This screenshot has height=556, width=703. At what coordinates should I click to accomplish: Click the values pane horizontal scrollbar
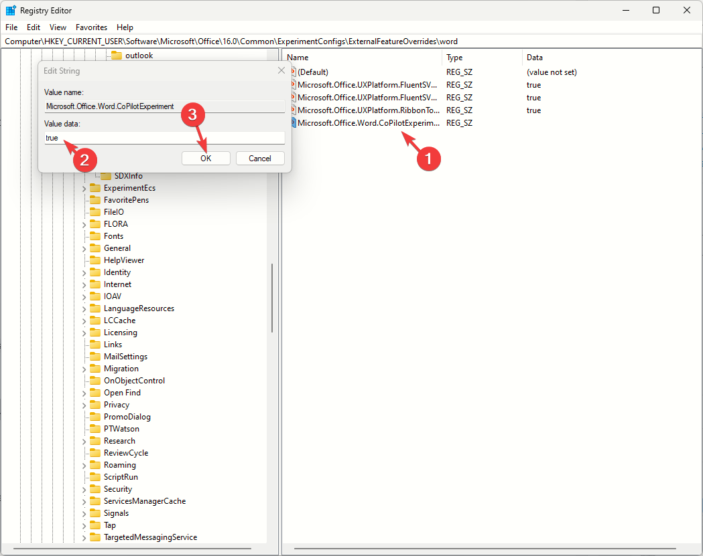coord(485,549)
